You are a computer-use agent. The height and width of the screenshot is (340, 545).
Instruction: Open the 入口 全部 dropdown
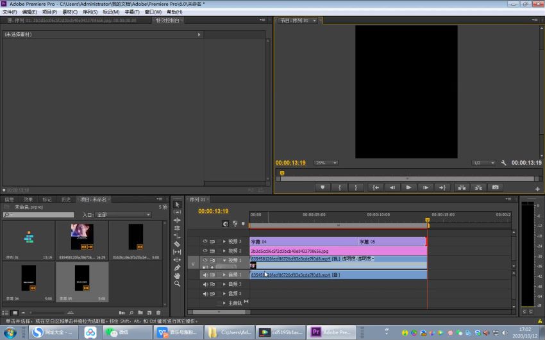click(123, 215)
